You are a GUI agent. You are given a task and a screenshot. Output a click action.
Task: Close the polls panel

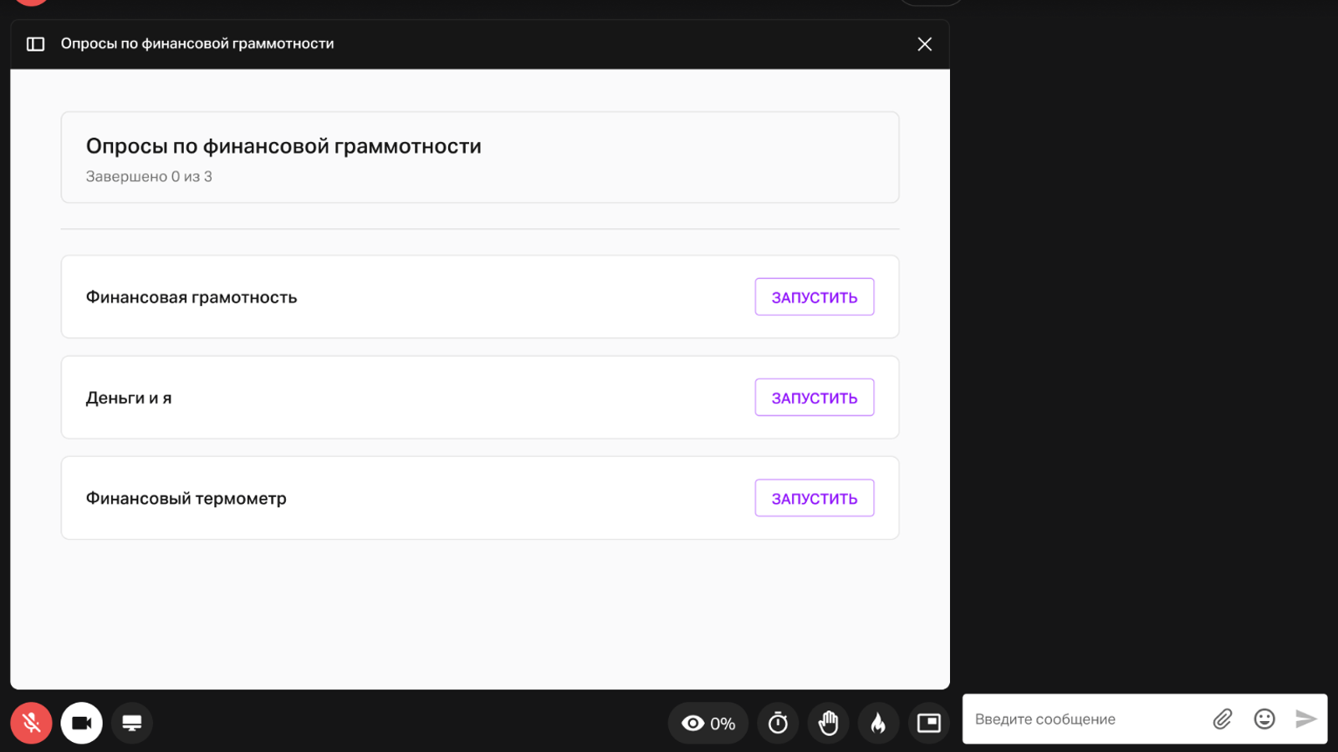pyautogui.click(x=924, y=44)
